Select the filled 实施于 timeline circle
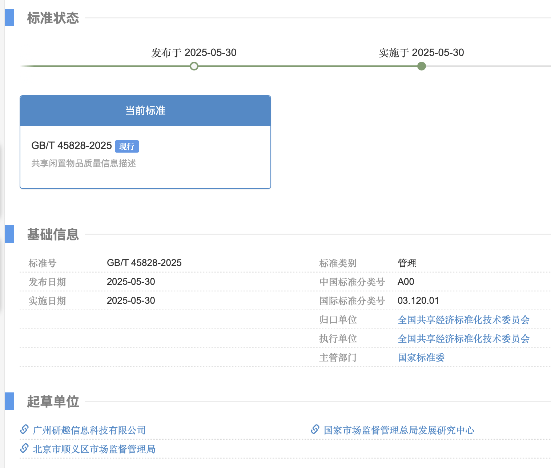This screenshot has width=551, height=468. tap(421, 66)
